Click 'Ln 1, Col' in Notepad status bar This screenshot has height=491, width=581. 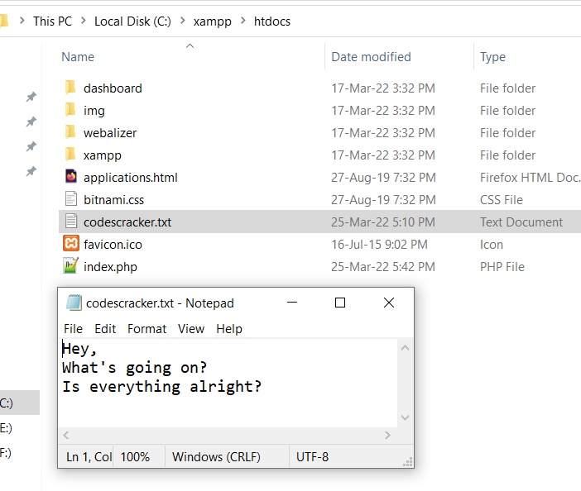(89, 456)
